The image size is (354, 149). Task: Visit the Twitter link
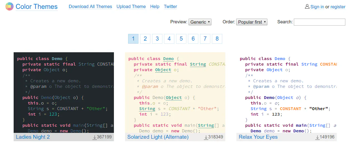tap(170, 7)
